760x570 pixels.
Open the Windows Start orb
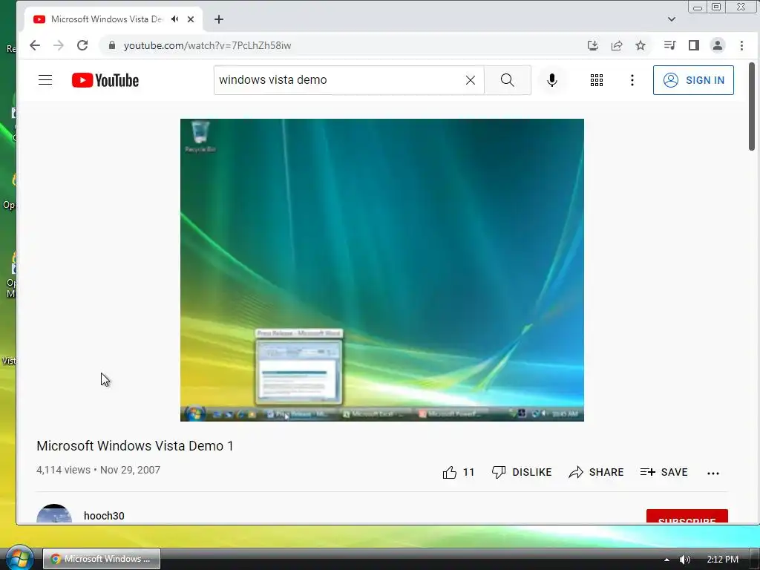19,558
